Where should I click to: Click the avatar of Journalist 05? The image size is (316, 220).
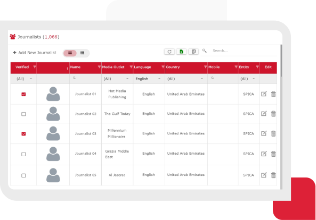pyautogui.click(x=53, y=175)
